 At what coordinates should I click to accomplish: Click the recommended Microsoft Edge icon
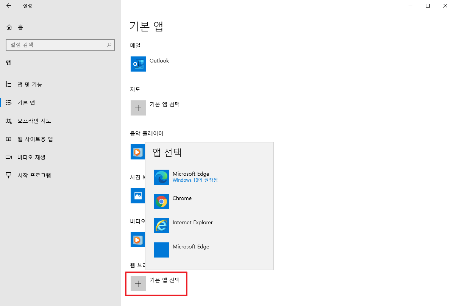161,177
